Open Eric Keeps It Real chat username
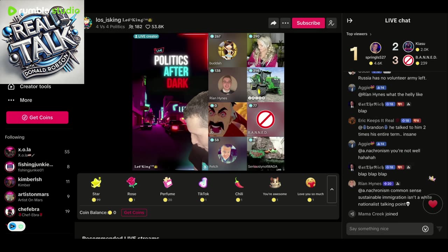 (376, 120)
